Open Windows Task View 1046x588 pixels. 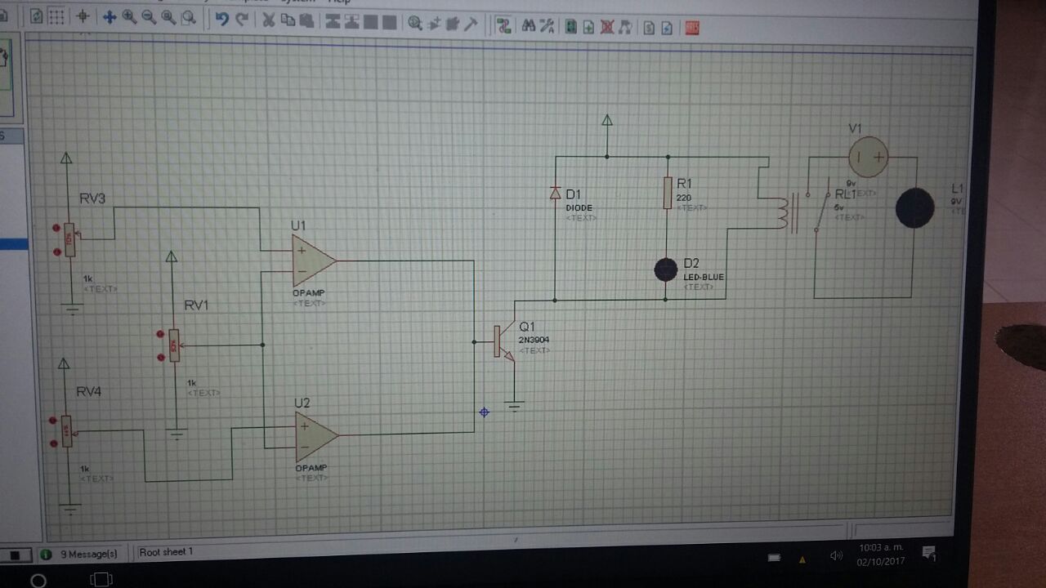coord(101,580)
